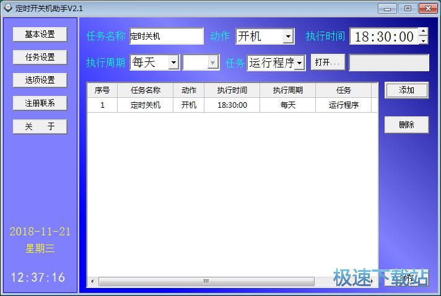Click the 执行时间 column header

click(x=232, y=90)
